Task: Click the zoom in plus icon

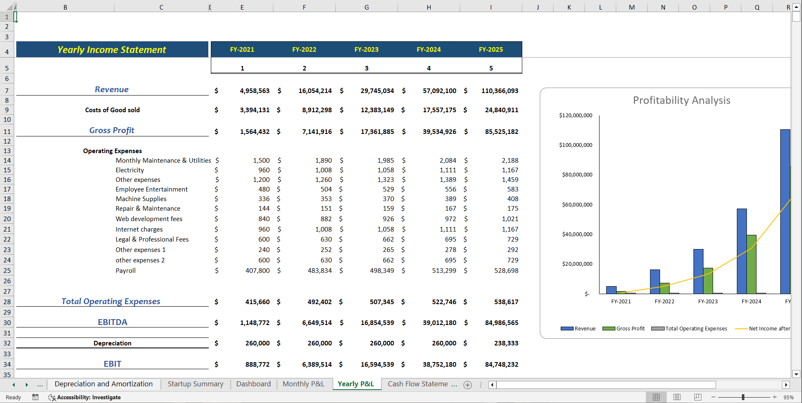Action: click(x=774, y=397)
